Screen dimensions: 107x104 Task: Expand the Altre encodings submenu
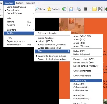(x=52, y=51)
